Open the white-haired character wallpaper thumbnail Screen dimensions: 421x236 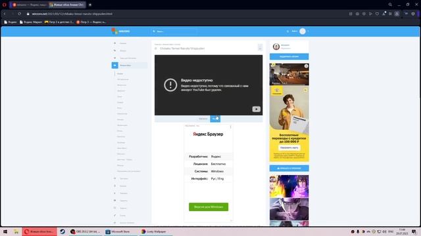289,209
